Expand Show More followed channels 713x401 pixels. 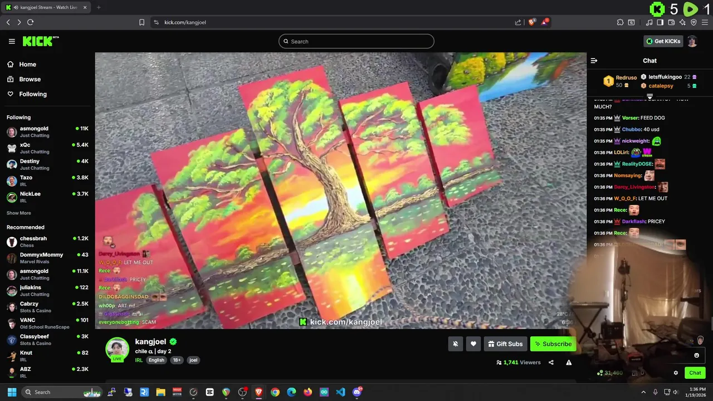pos(19,213)
